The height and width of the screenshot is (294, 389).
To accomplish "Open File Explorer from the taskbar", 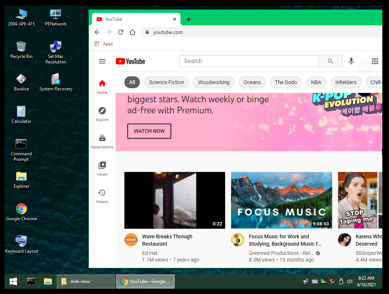I will (48, 281).
